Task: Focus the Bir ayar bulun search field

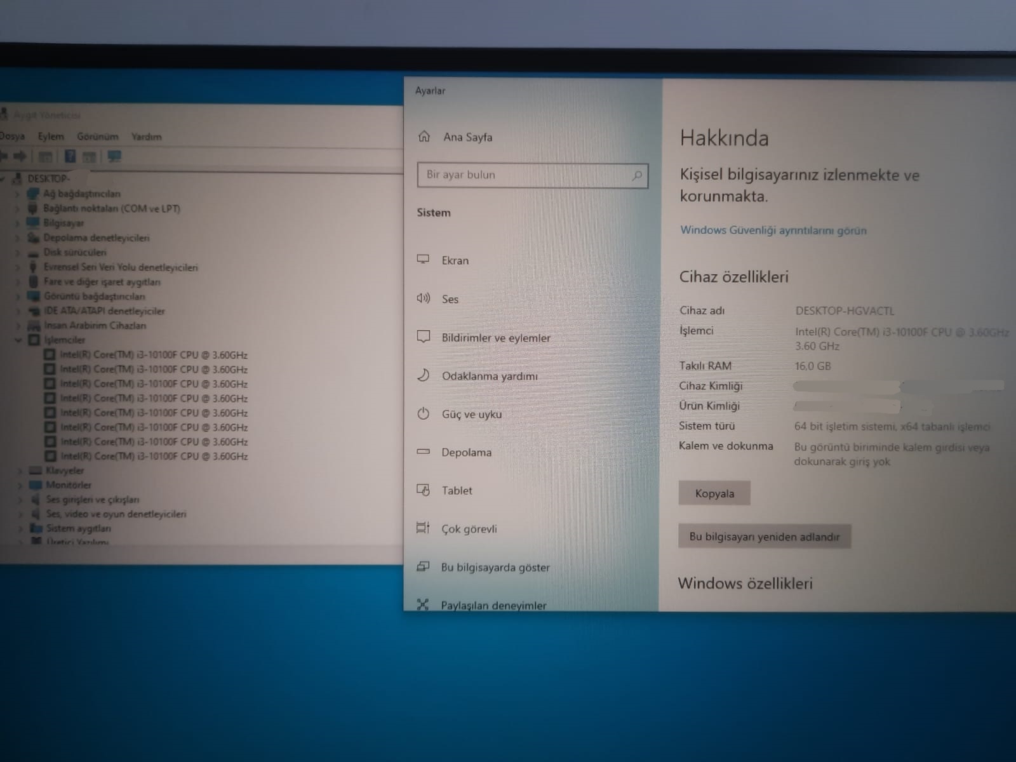Action: pyautogui.click(x=532, y=175)
